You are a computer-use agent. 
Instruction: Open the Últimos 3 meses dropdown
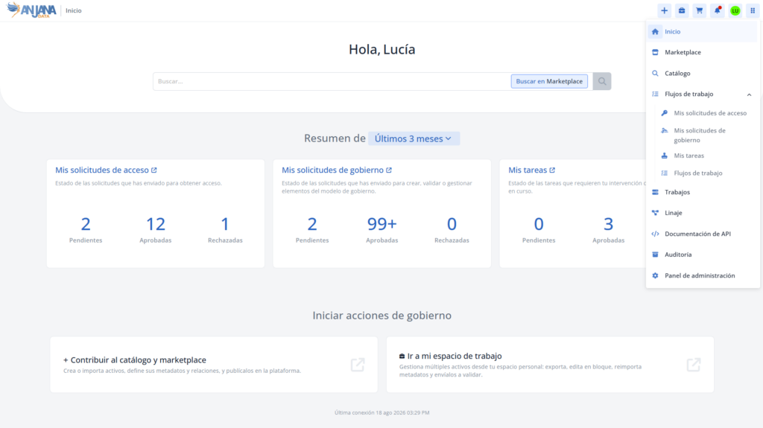[x=414, y=138]
